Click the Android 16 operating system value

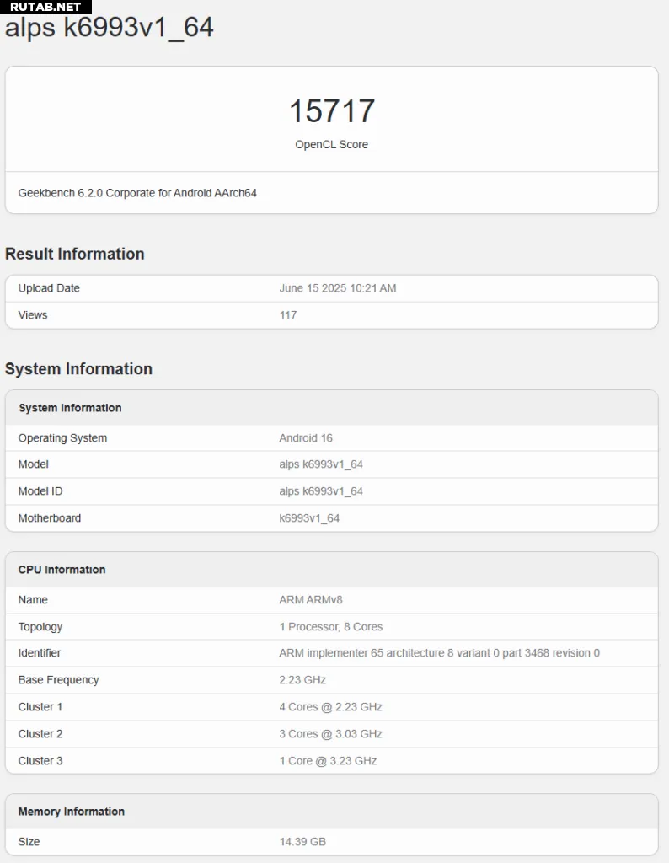tap(306, 438)
